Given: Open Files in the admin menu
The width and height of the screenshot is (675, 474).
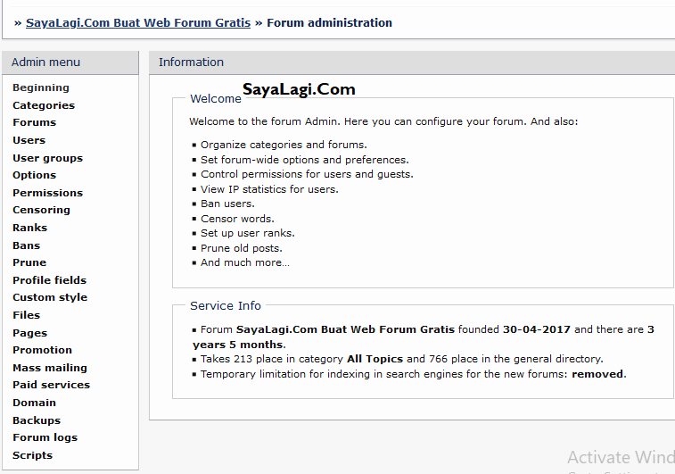Looking at the screenshot, I should [26, 315].
